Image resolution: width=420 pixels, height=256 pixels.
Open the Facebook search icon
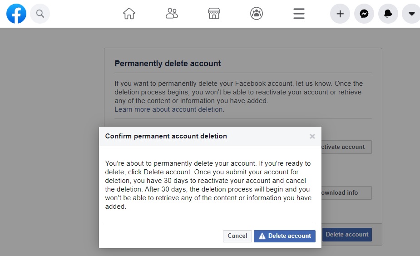pos(40,14)
